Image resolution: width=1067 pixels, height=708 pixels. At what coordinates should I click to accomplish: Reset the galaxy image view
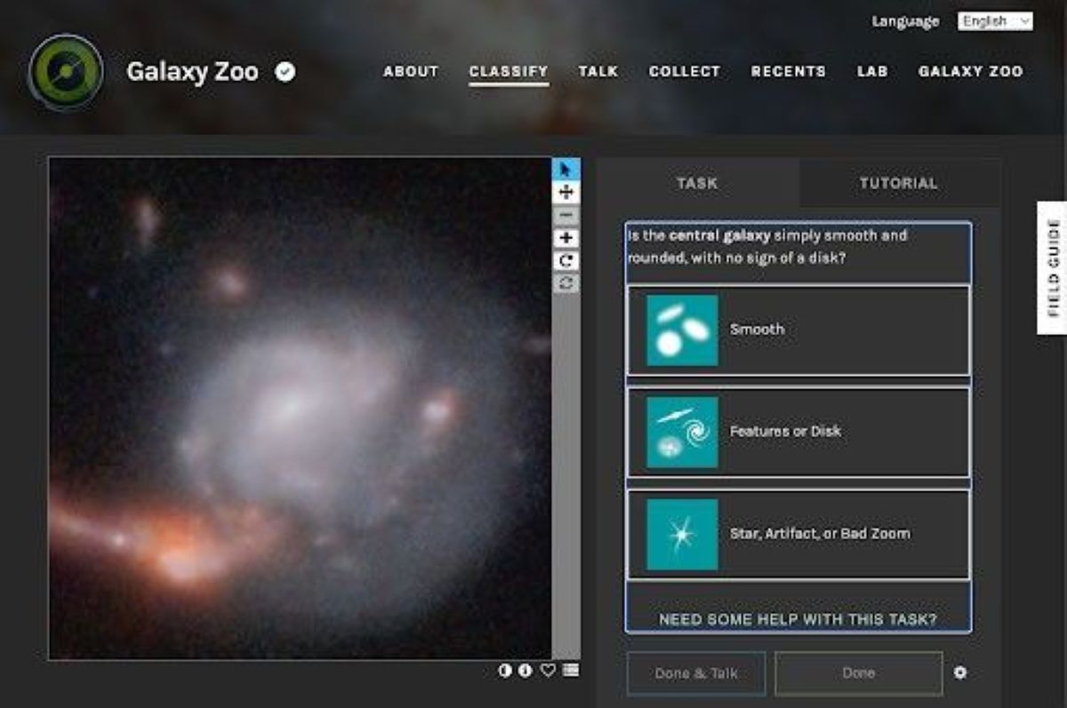(566, 283)
